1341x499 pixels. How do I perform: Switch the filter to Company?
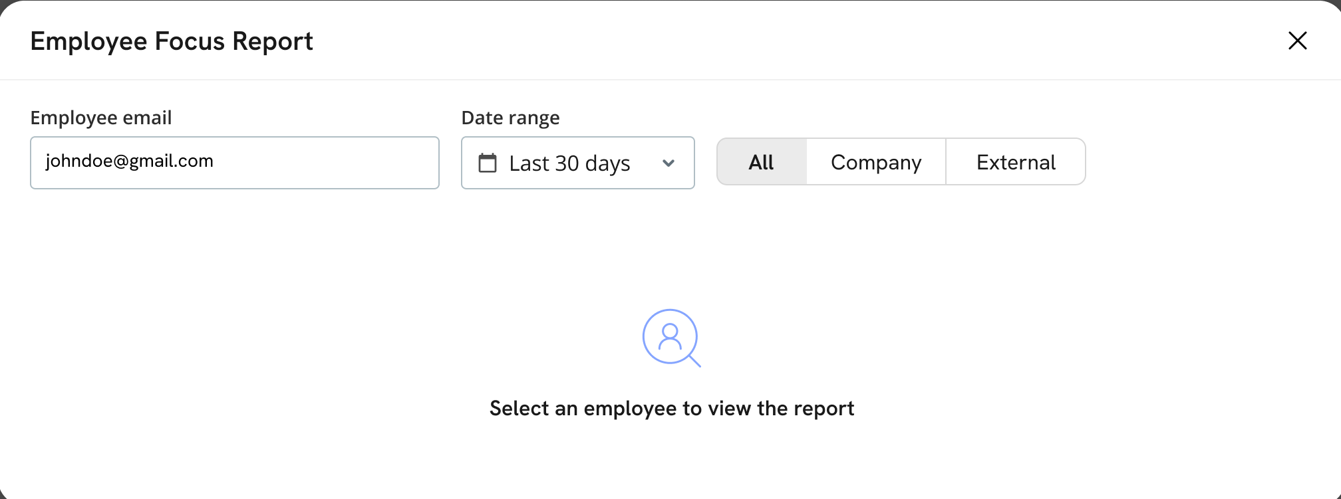point(876,162)
